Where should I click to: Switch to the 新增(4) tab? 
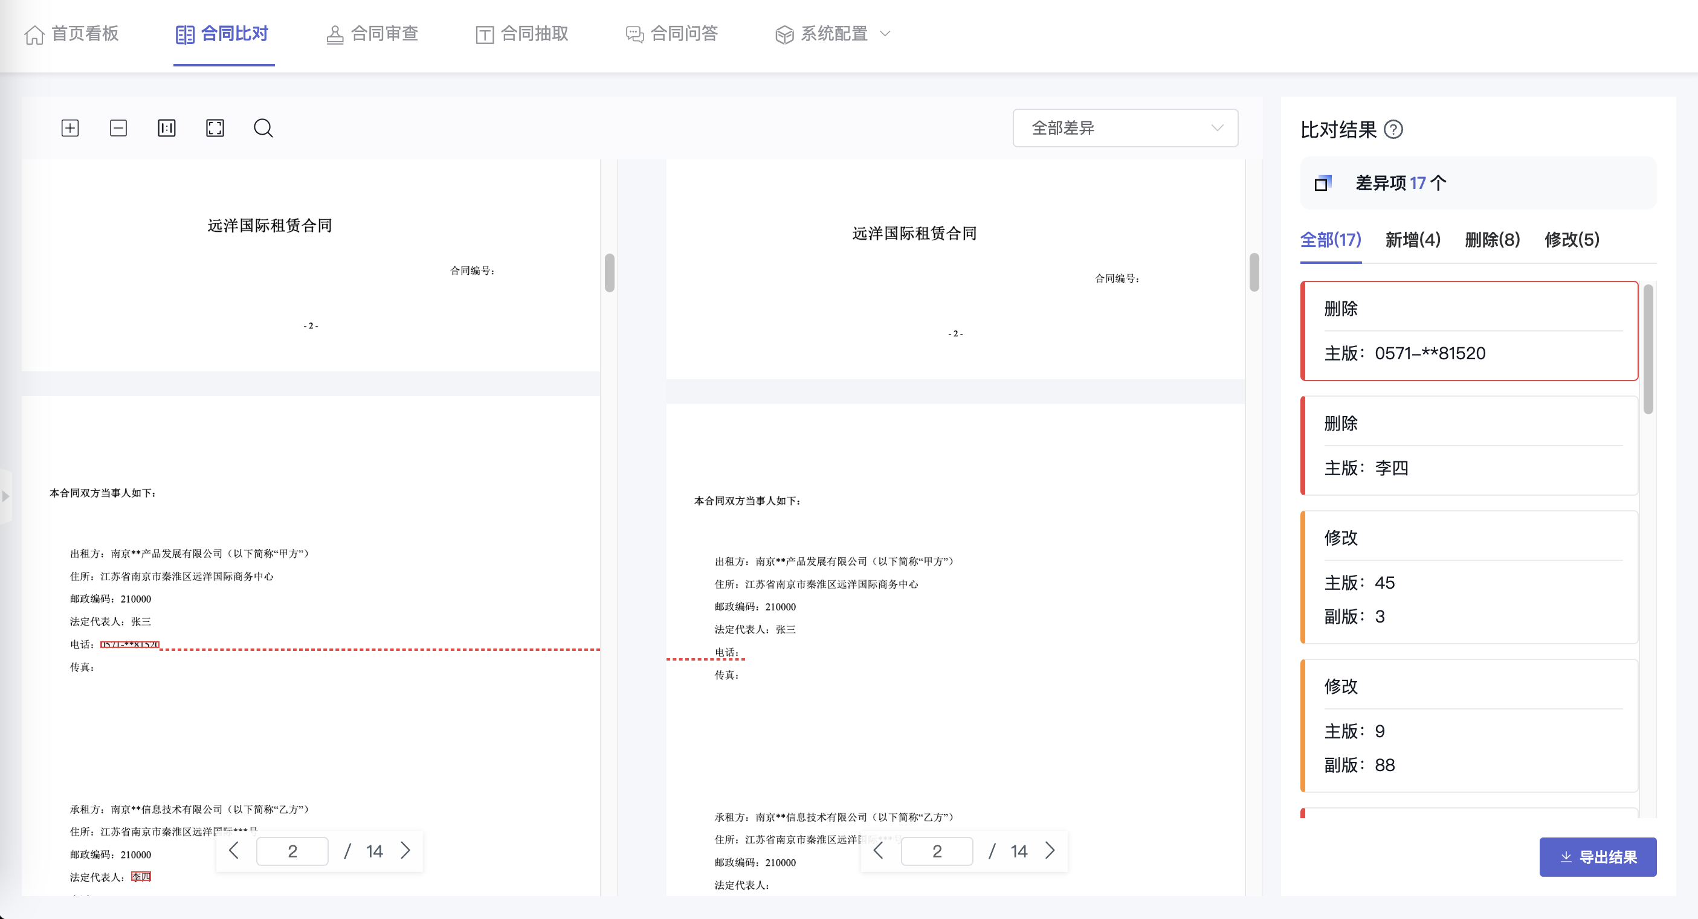click(1413, 240)
